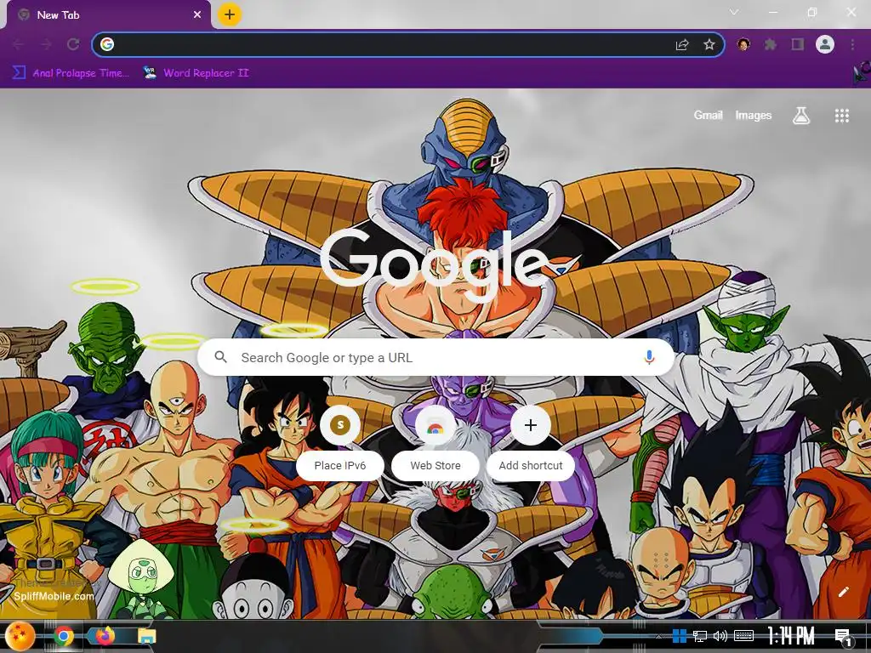Expand the tab search chevron
Viewport: 871px width, 653px height.
pyautogui.click(x=734, y=12)
